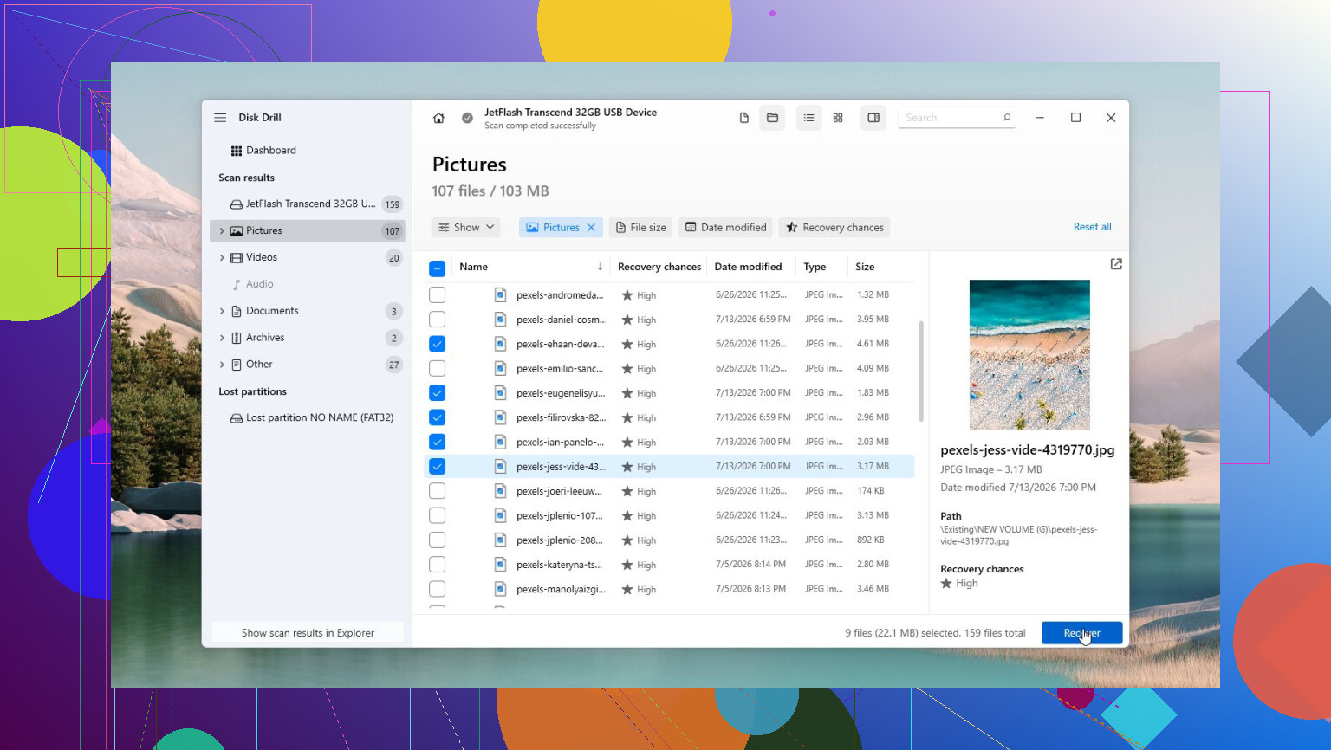Open the hamburger menu beside Disk Drill
The image size is (1331, 750).
pos(220,118)
